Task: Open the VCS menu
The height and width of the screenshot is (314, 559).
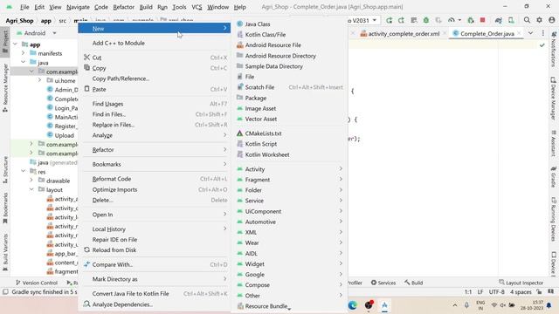Action: (197, 7)
